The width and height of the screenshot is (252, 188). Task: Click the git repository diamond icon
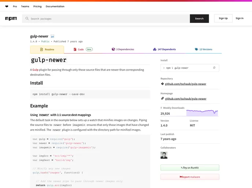(162, 84)
